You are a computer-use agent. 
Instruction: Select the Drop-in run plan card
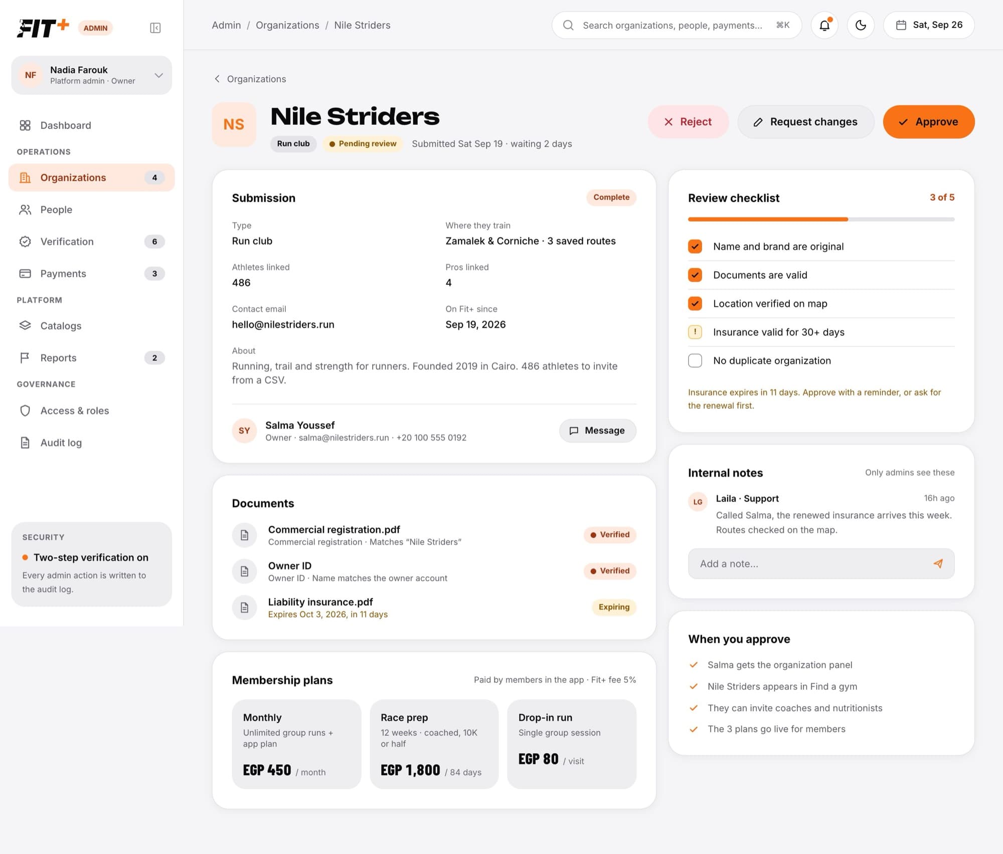point(572,744)
